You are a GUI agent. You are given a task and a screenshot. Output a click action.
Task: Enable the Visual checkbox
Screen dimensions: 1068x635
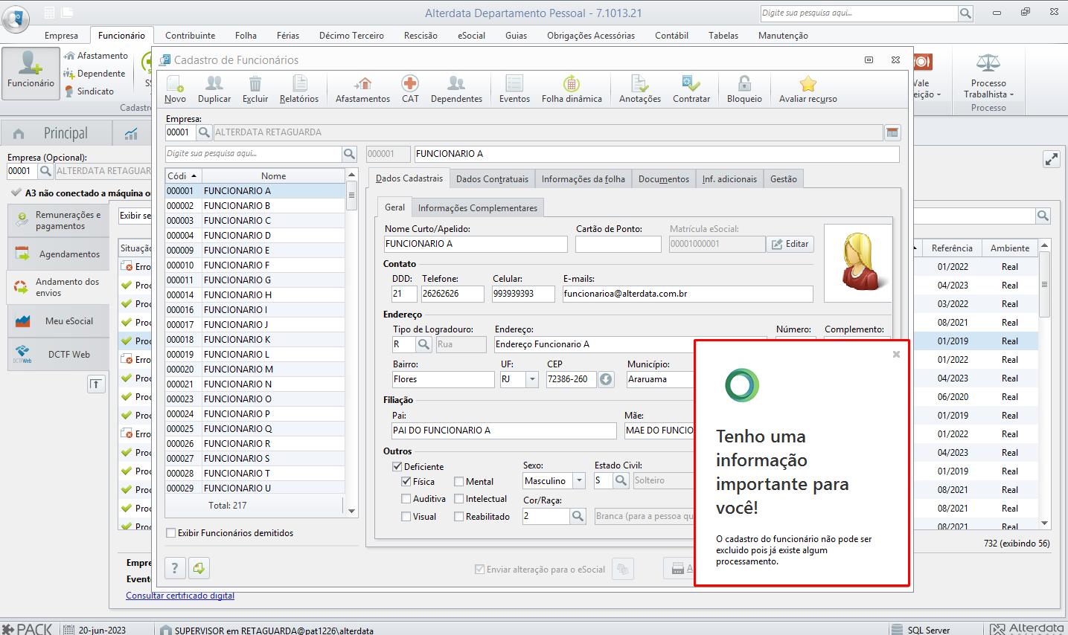point(406,517)
